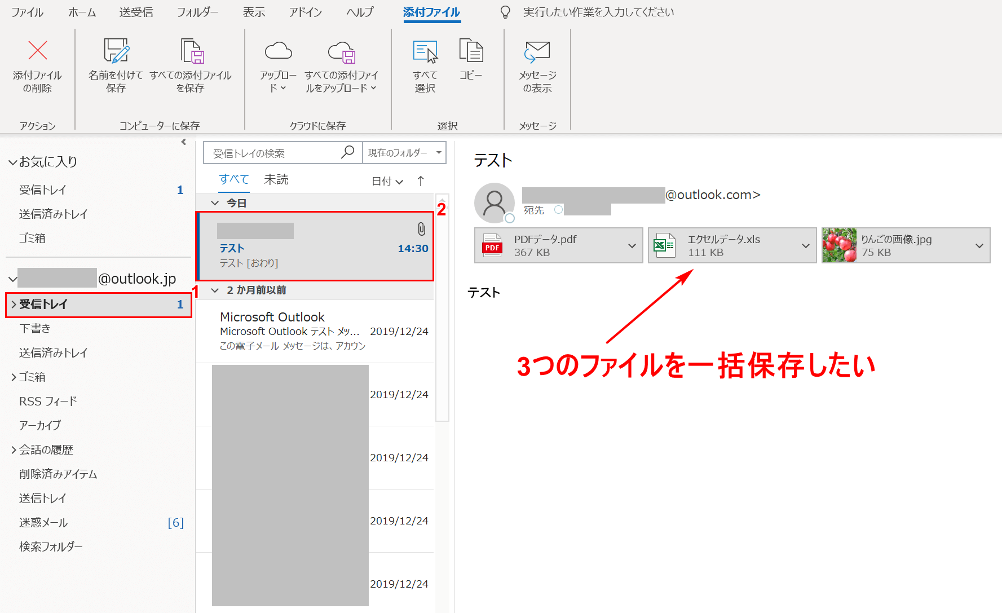The image size is (1002, 613).
Task: Click the Select All attachments icon
Action: (425, 52)
